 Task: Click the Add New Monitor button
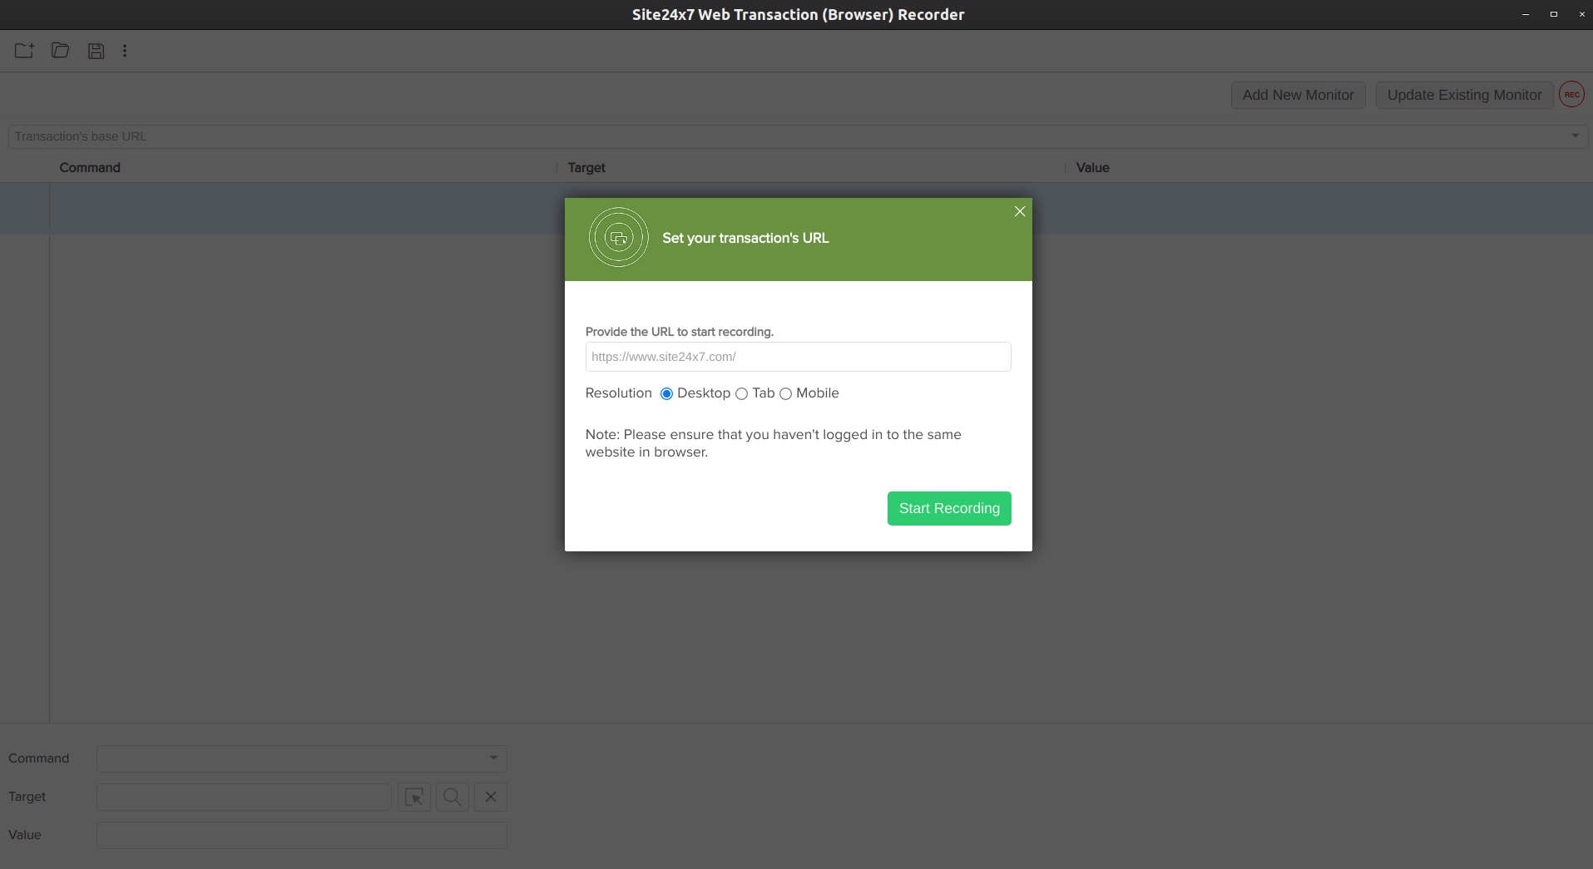coord(1298,95)
